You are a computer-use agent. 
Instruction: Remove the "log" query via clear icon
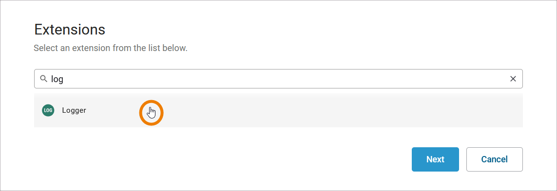pyautogui.click(x=513, y=79)
